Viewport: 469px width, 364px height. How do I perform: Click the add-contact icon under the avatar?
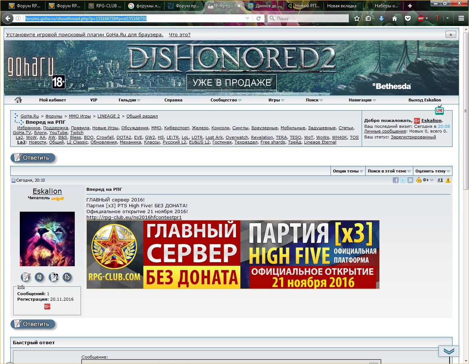[53, 277]
